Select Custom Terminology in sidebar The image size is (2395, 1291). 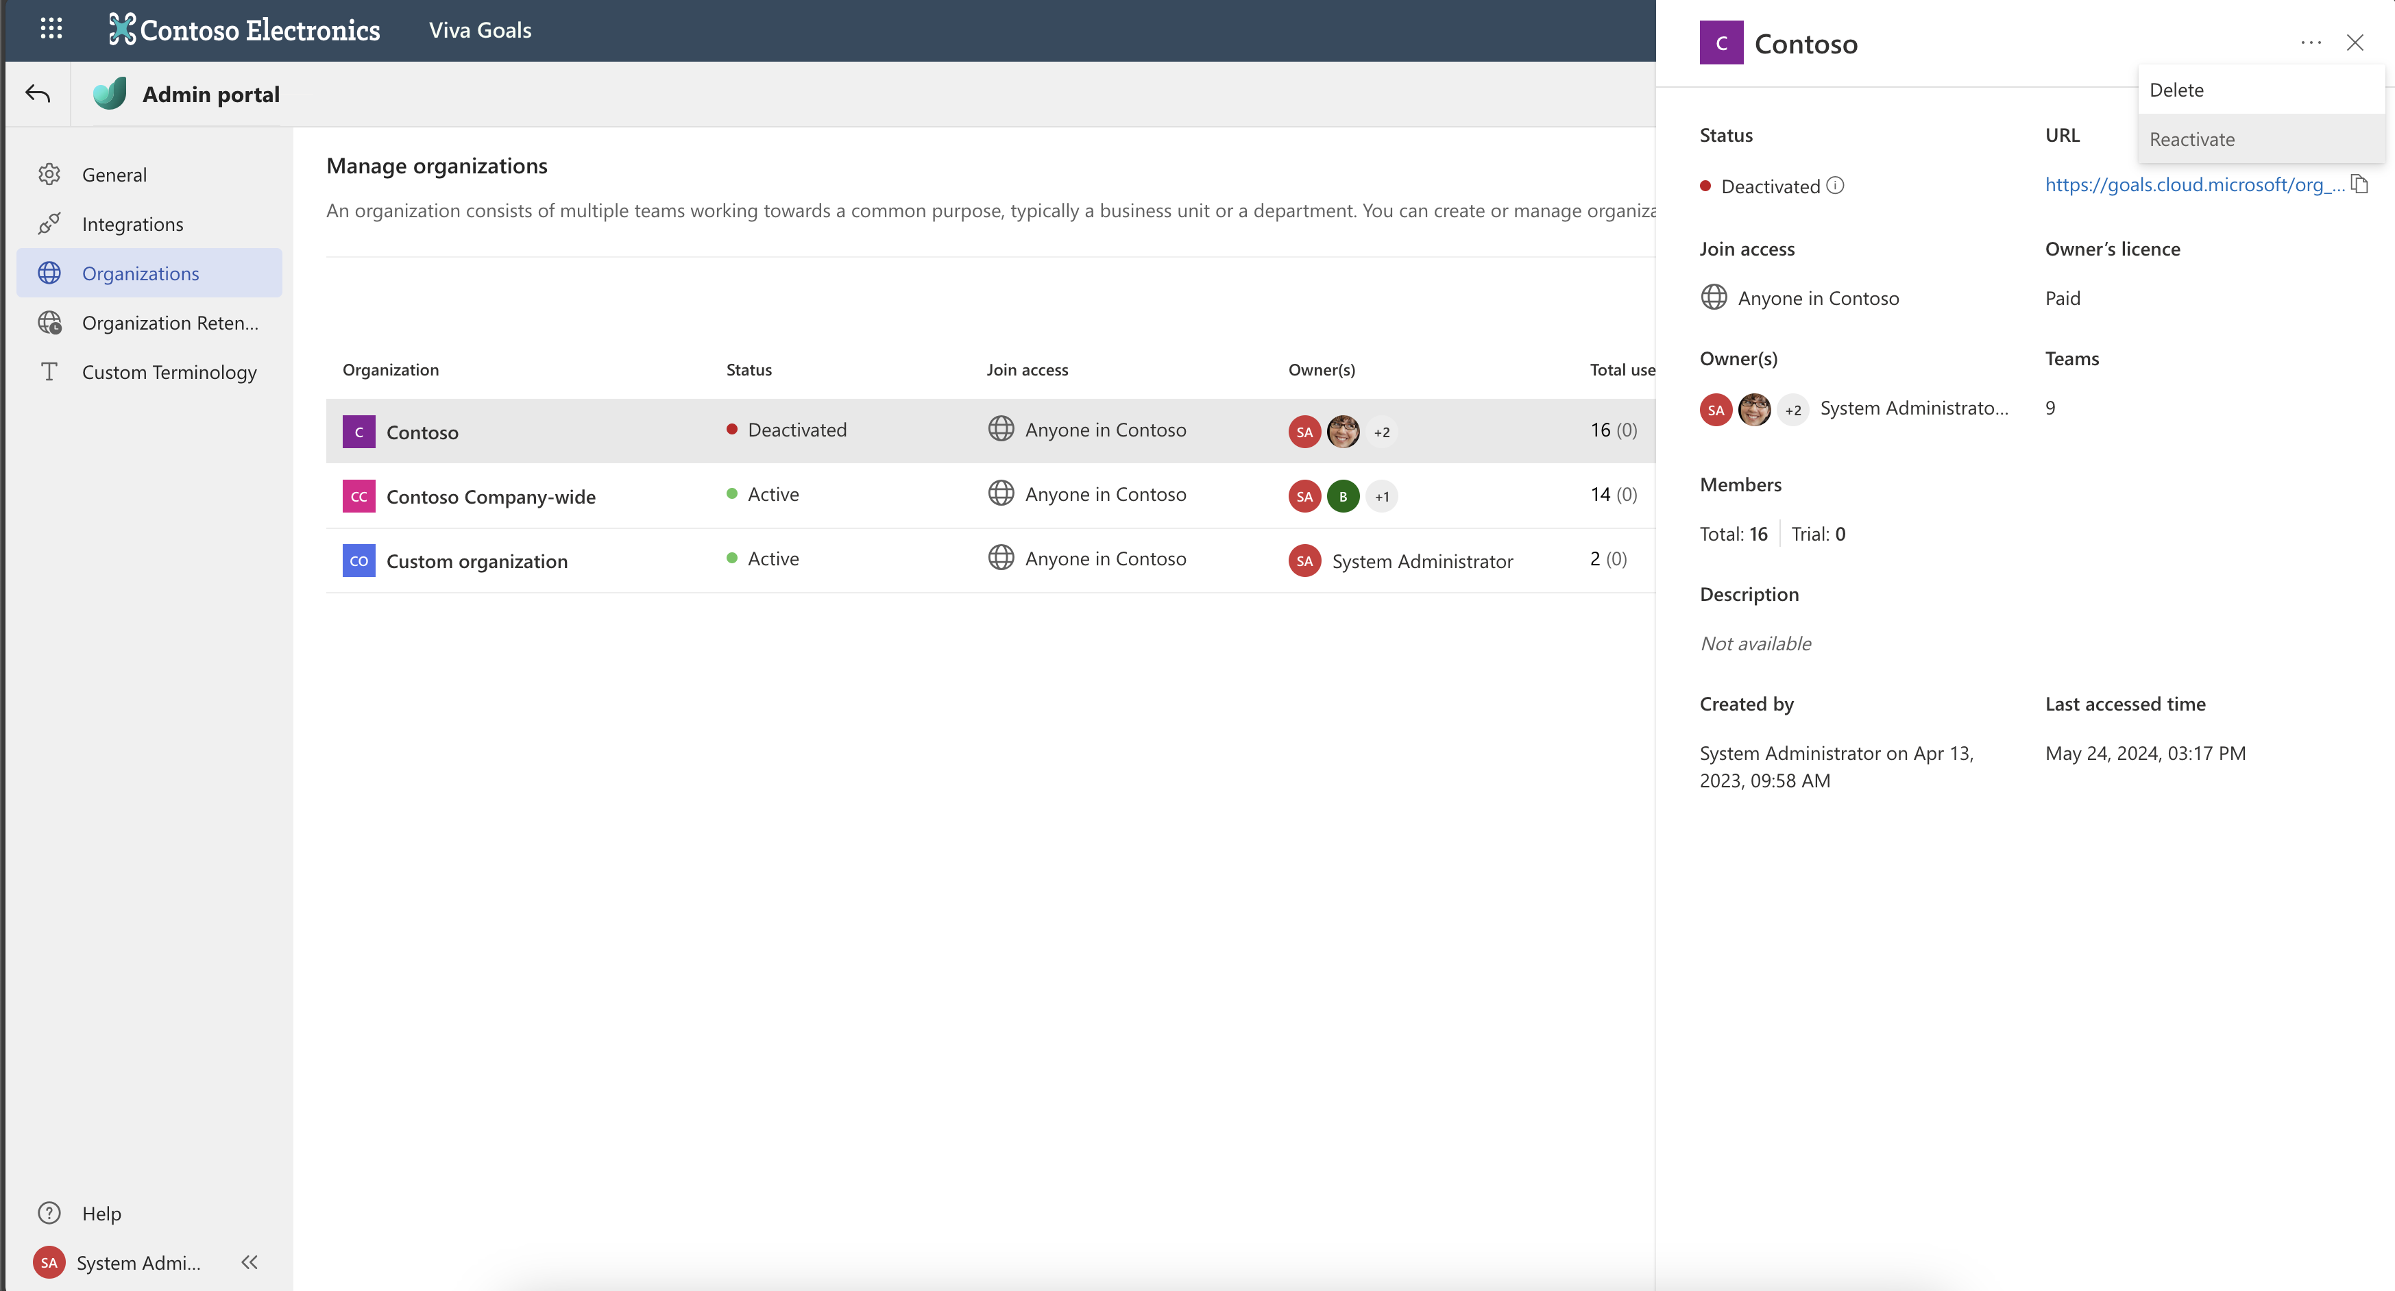pos(169,372)
